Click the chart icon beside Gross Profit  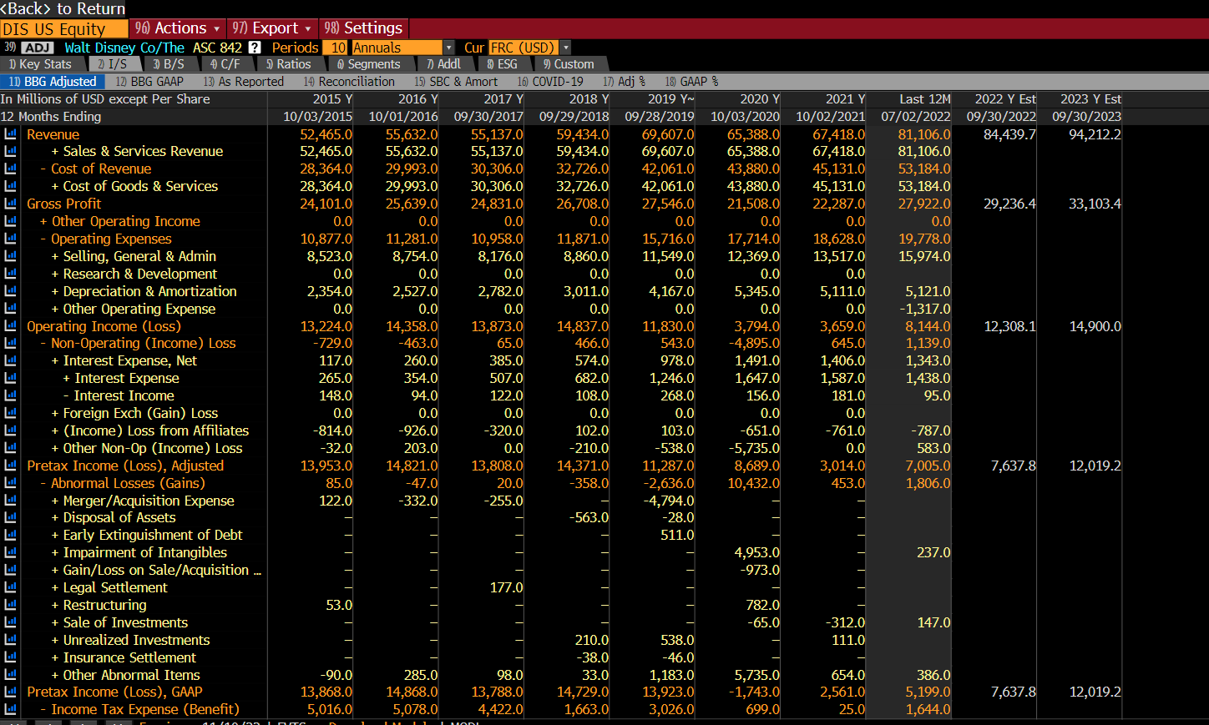tap(10, 204)
